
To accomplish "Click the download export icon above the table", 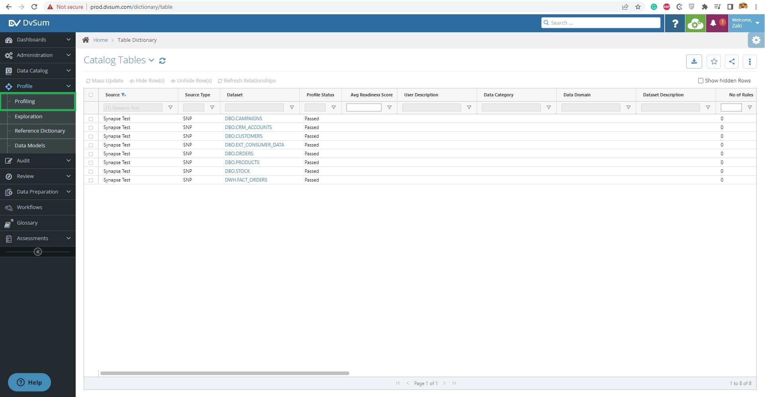I will (x=694, y=61).
